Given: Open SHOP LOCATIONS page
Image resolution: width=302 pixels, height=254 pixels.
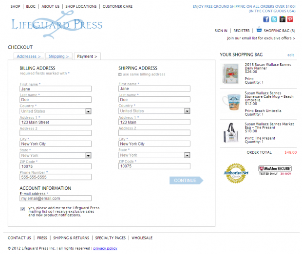Looking at the screenshot, I should 81,6.
